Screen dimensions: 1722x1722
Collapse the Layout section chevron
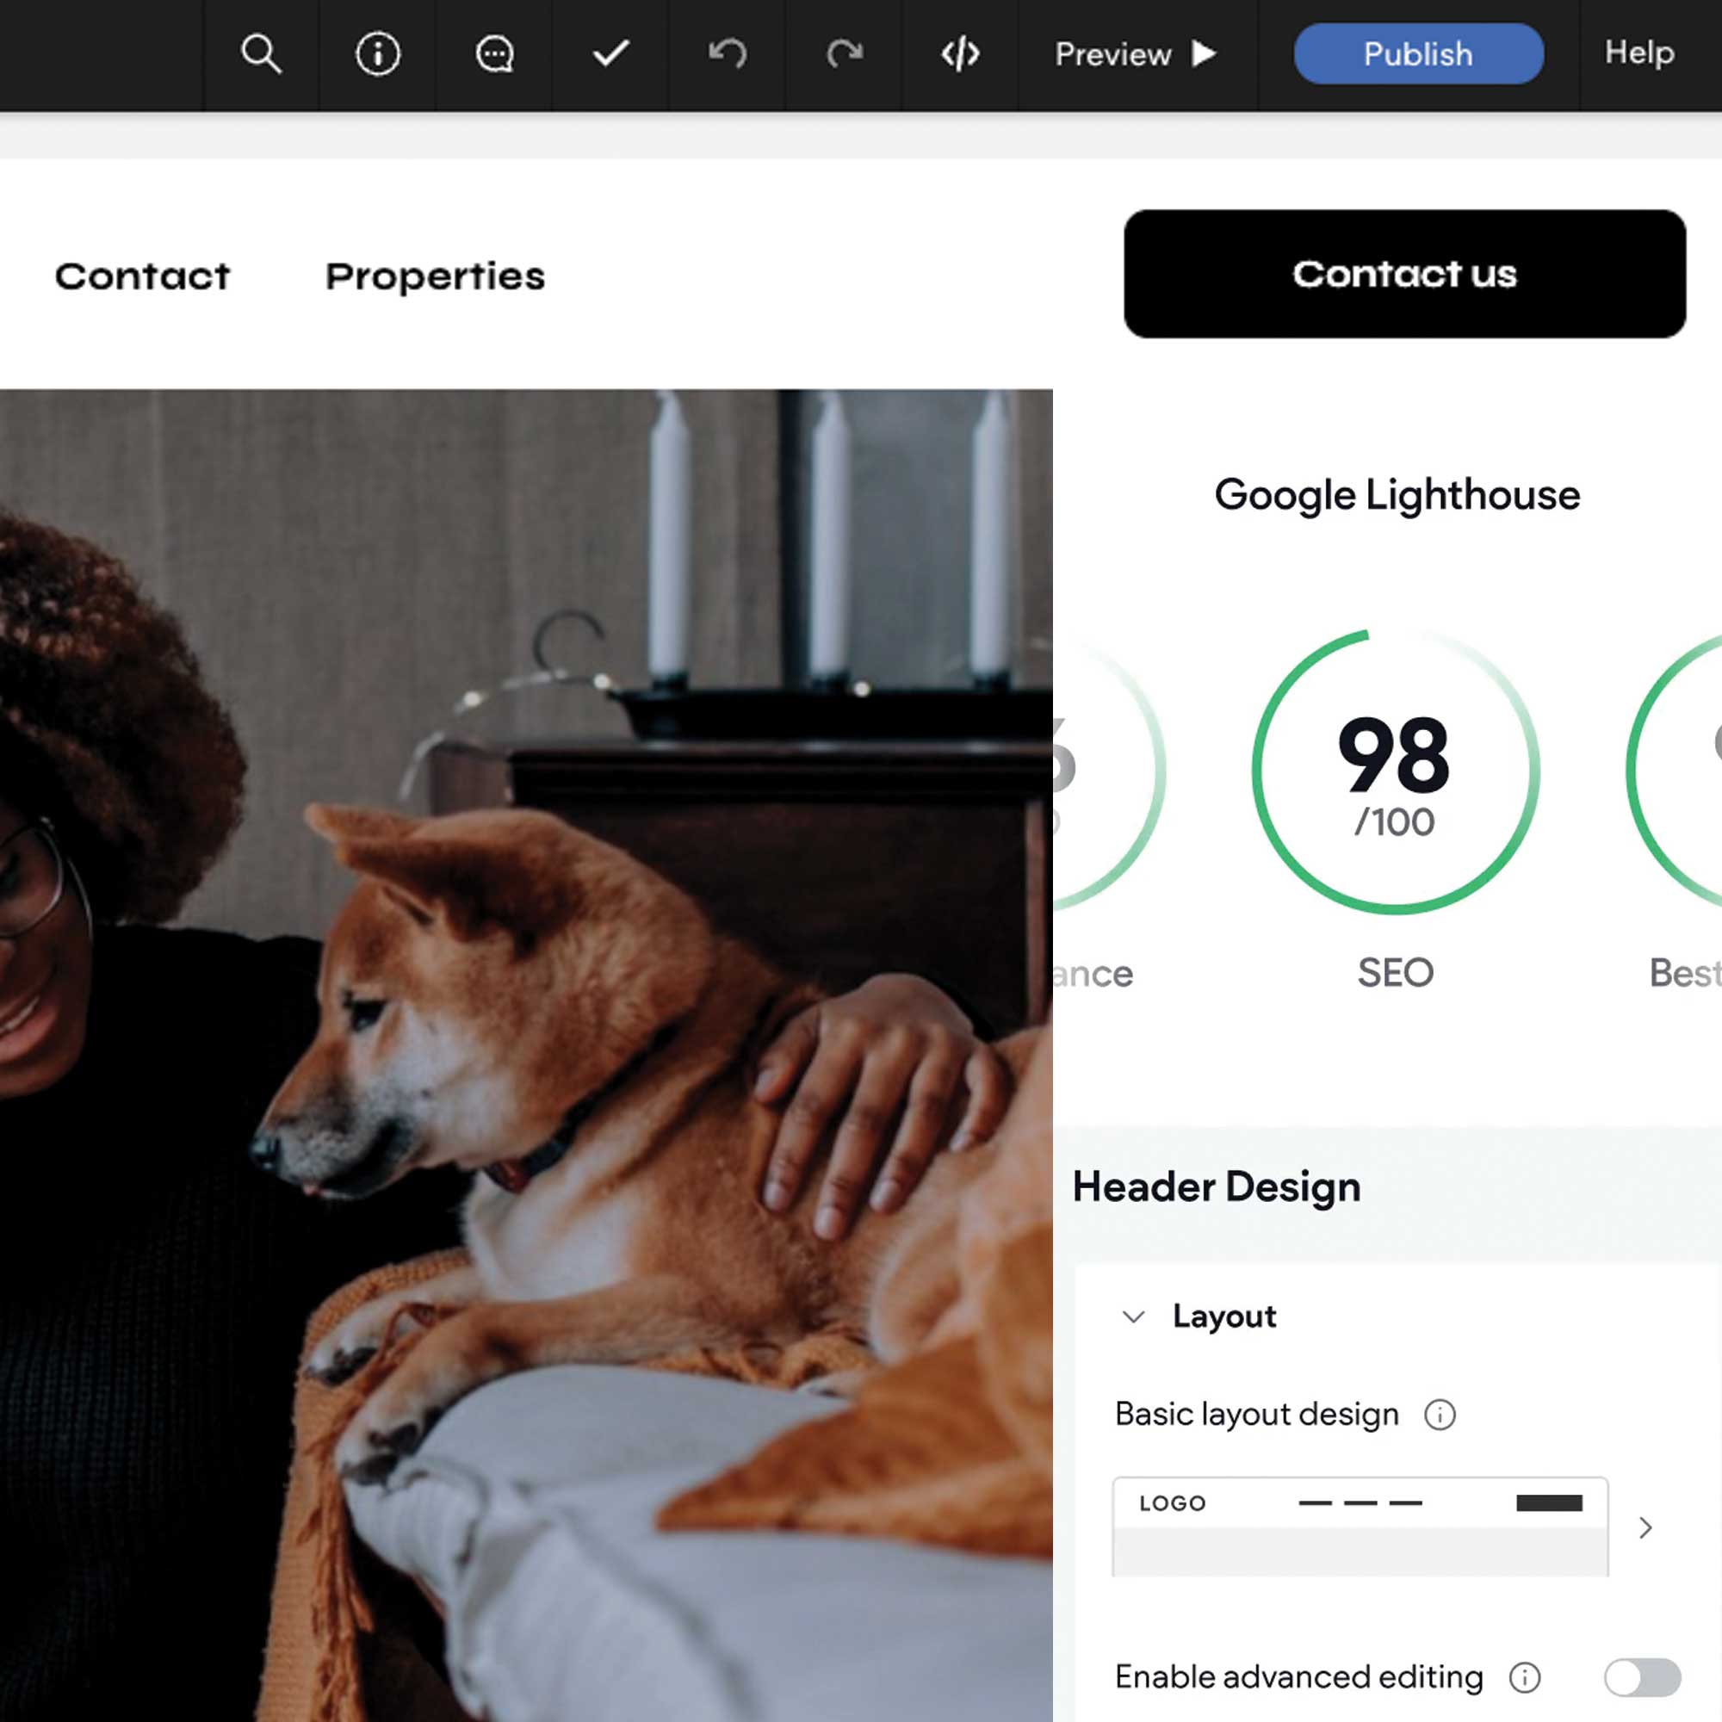click(1133, 1316)
